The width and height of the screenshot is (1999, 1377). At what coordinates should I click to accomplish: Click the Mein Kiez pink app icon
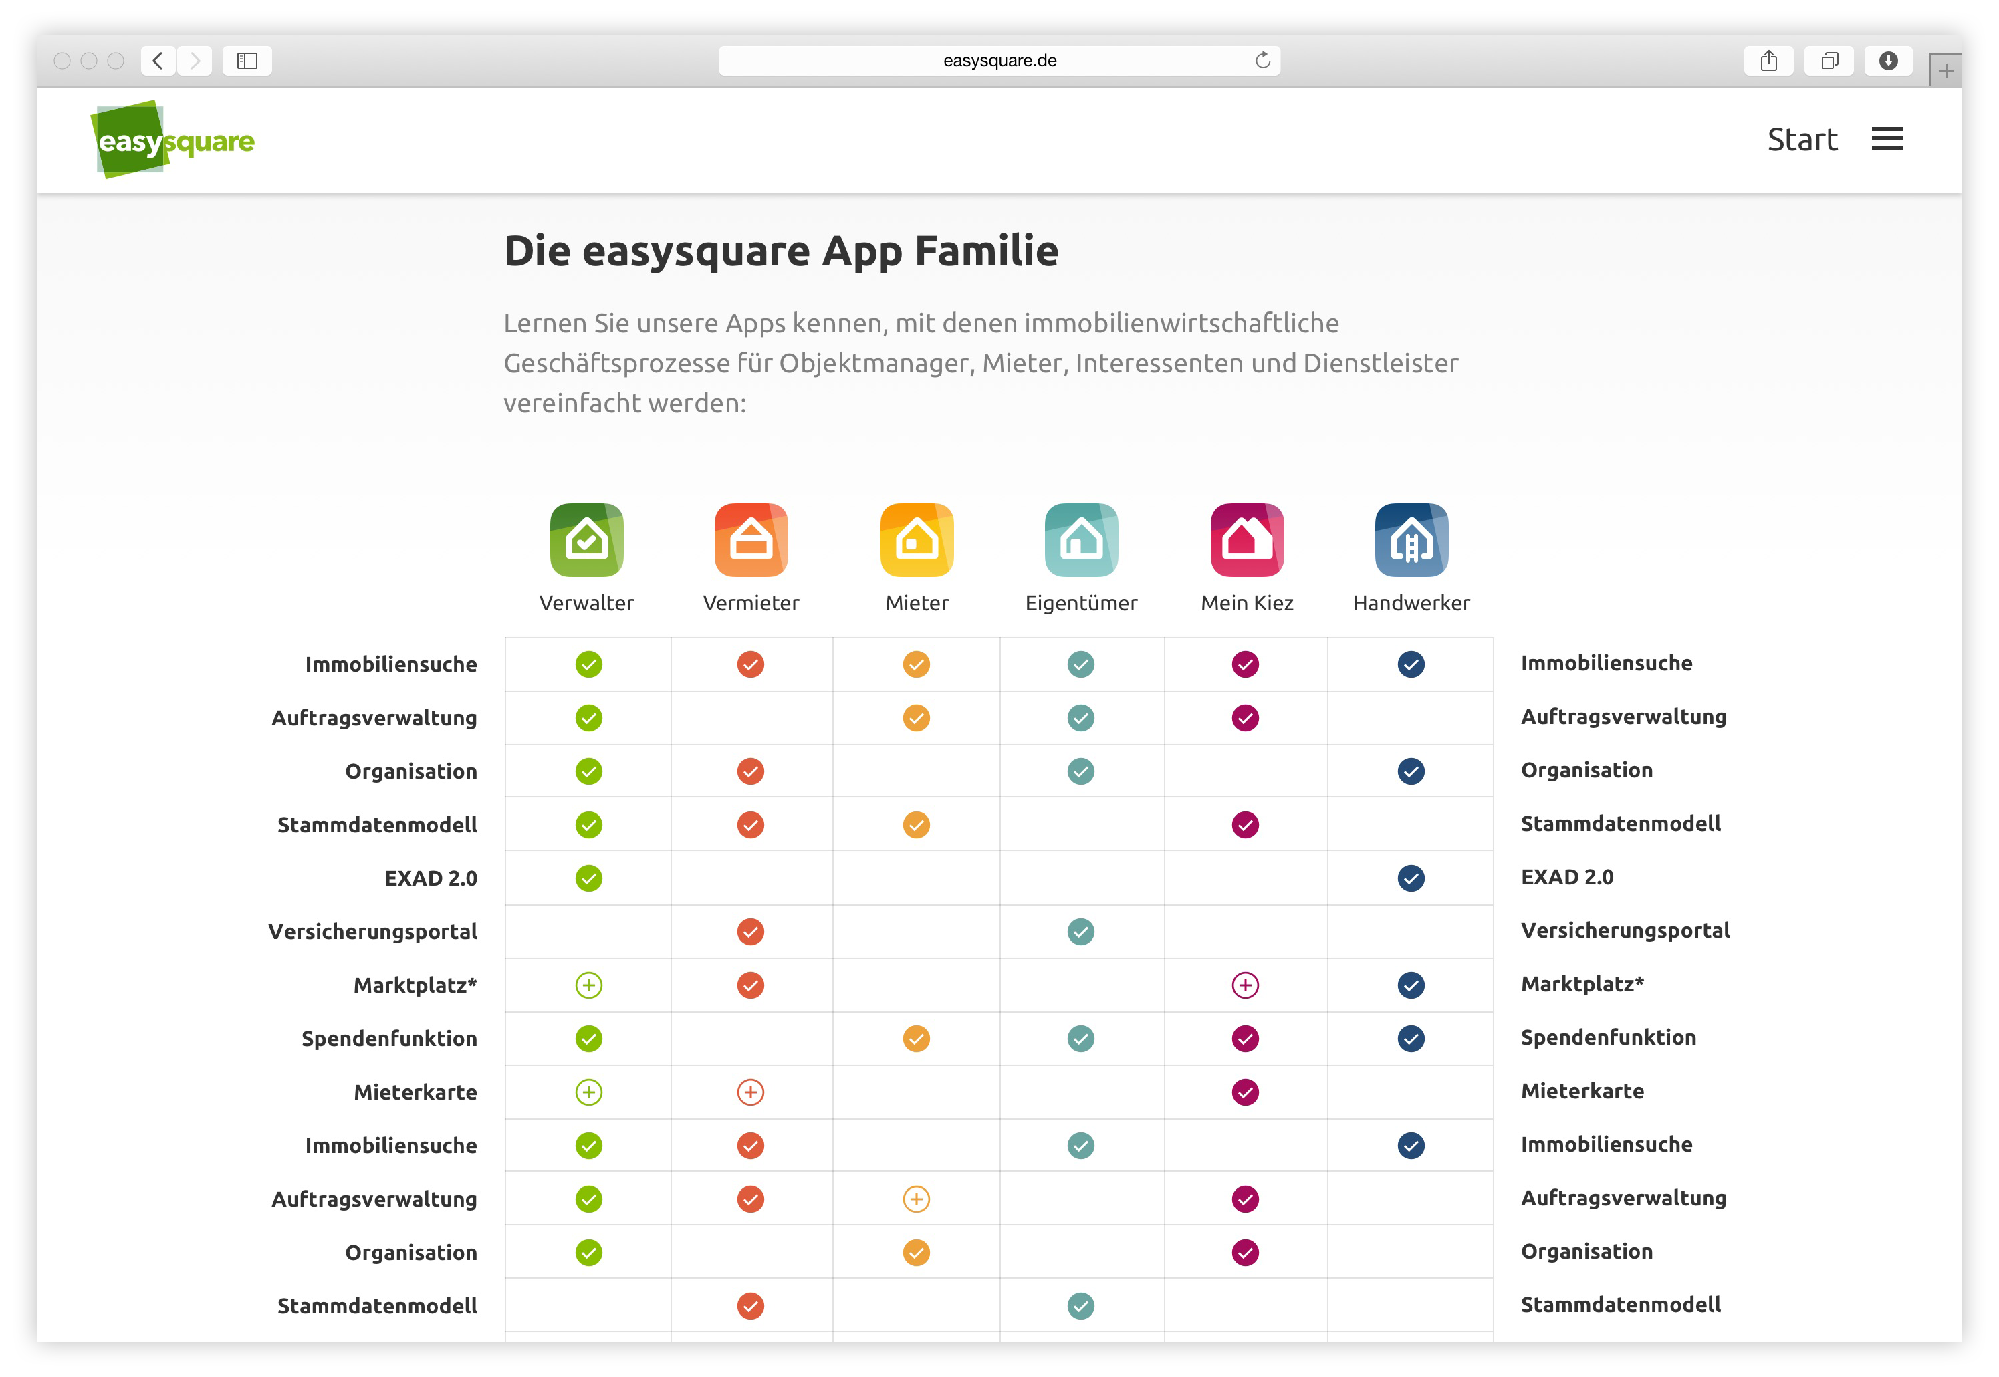[x=1247, y=540]
